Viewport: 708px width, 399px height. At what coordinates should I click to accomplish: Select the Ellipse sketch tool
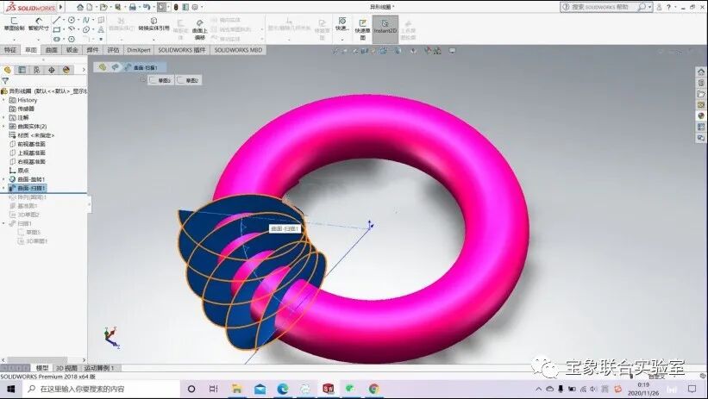[85, 30]
